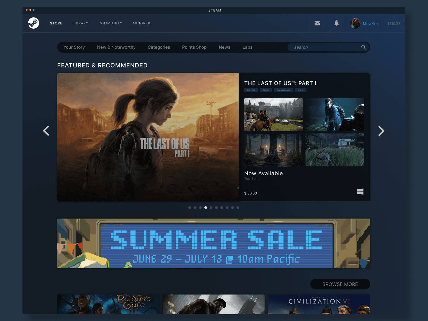Select the active fourth carousel dot
The image size is (428, 321).
pyautogui.click(x=206, y=208)
